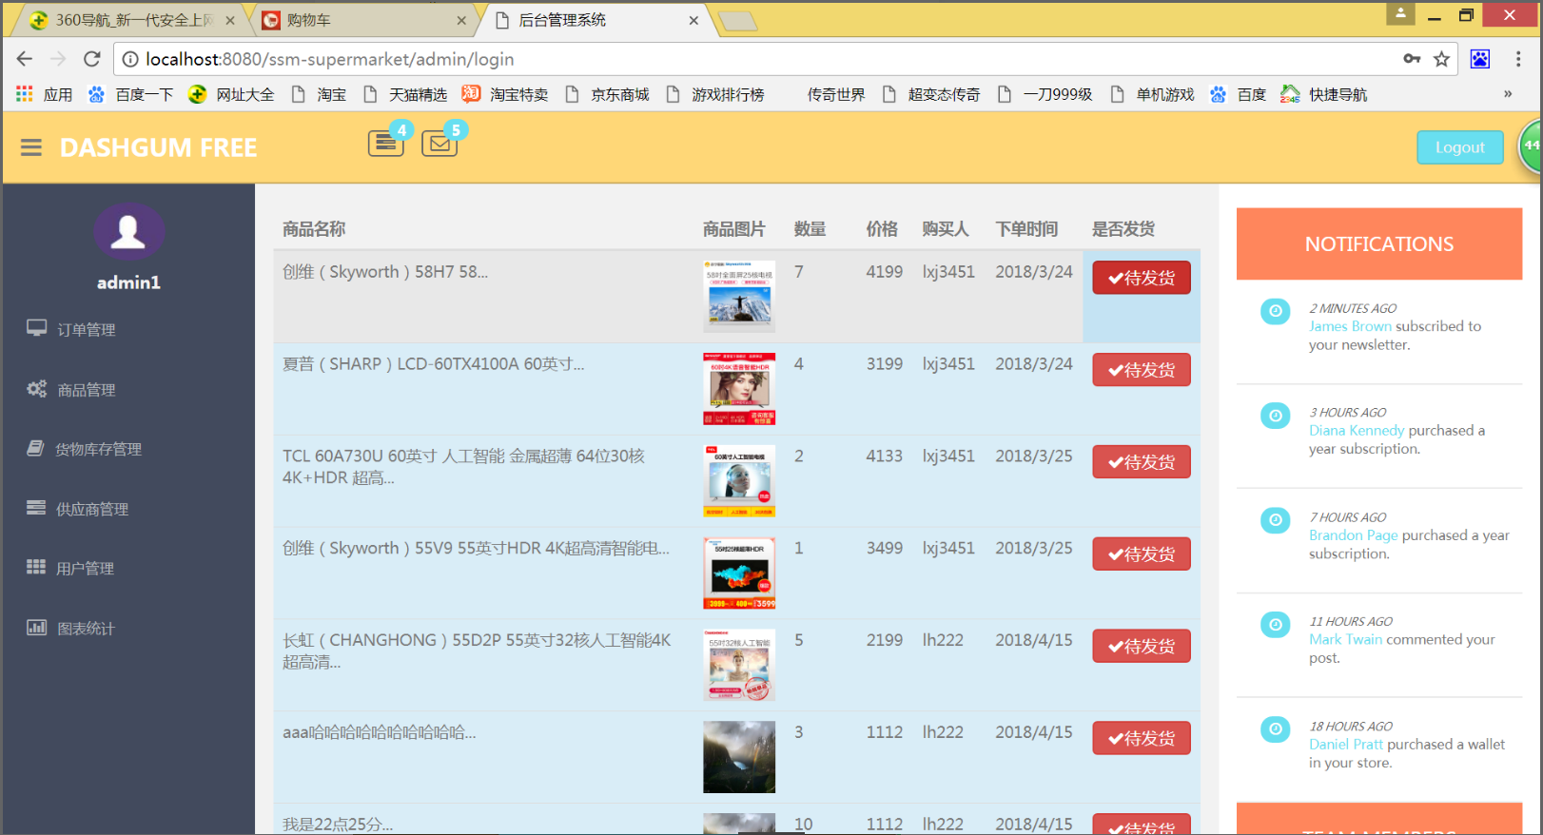Open the 快捷导航 bookmark

[1324, 94]
